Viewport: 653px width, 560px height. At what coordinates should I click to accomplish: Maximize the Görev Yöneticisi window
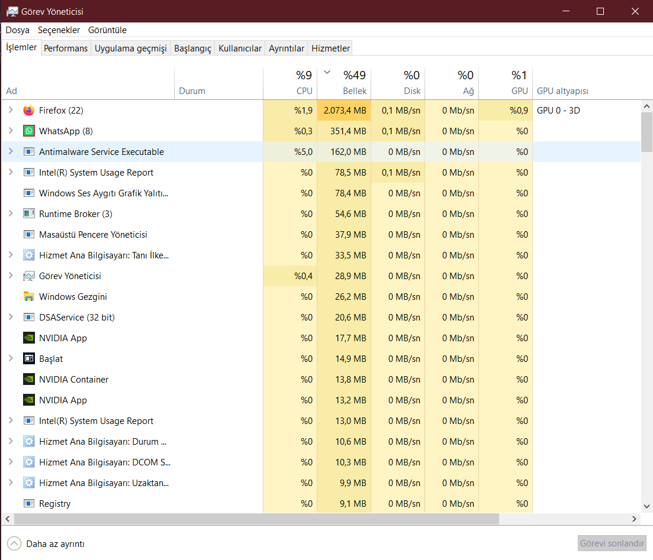pyautogui.click(x=600, y=11)
